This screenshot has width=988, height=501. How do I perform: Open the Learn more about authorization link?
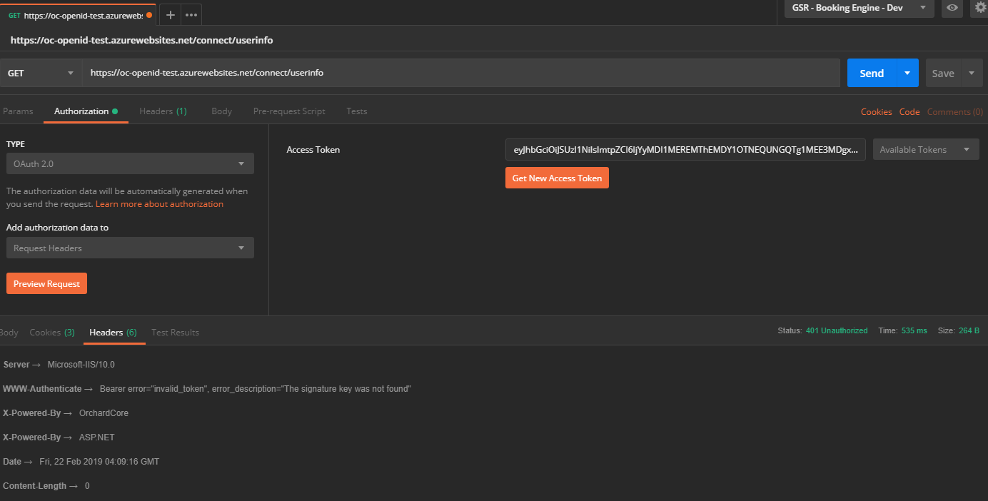click(158, 203)
